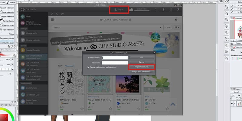Go back with the left arrow

(52, 14)
